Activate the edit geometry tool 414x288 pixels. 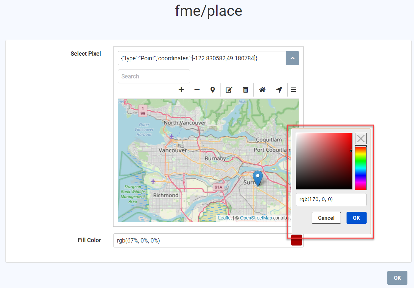229,90
